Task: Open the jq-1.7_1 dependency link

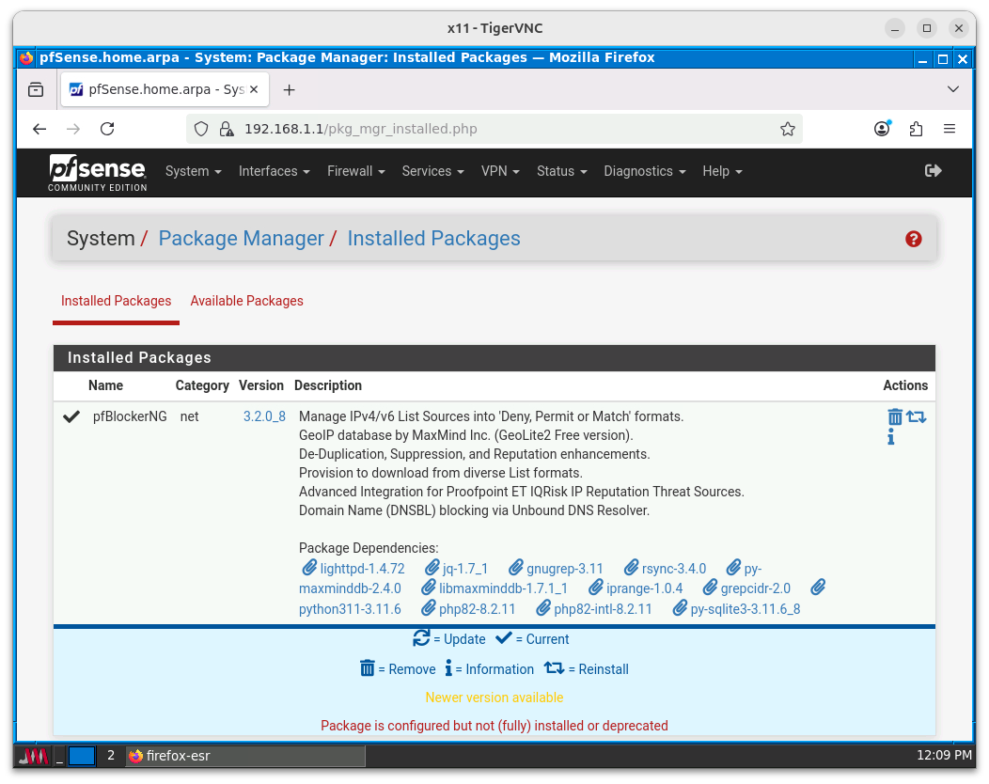Action: [457, 569]
